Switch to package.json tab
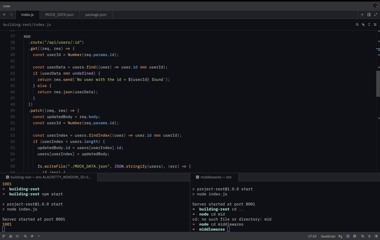380x240 pixels. [x=96, y=15]
